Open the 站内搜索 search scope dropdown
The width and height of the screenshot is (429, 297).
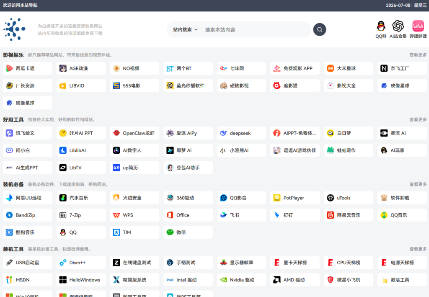click(185, 30)
